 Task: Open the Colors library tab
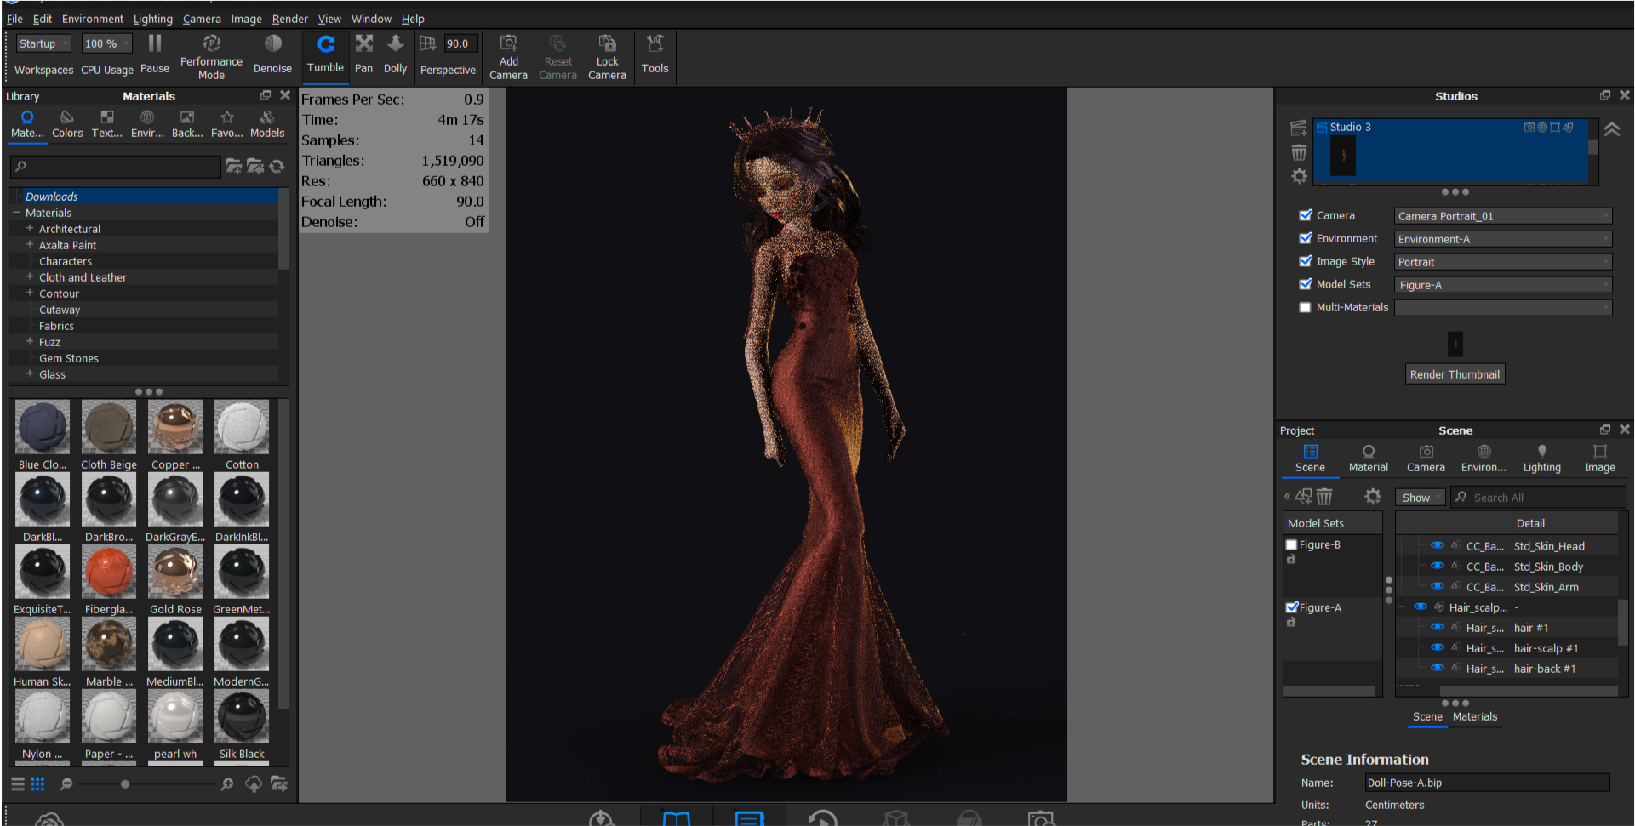coord(67,123)
